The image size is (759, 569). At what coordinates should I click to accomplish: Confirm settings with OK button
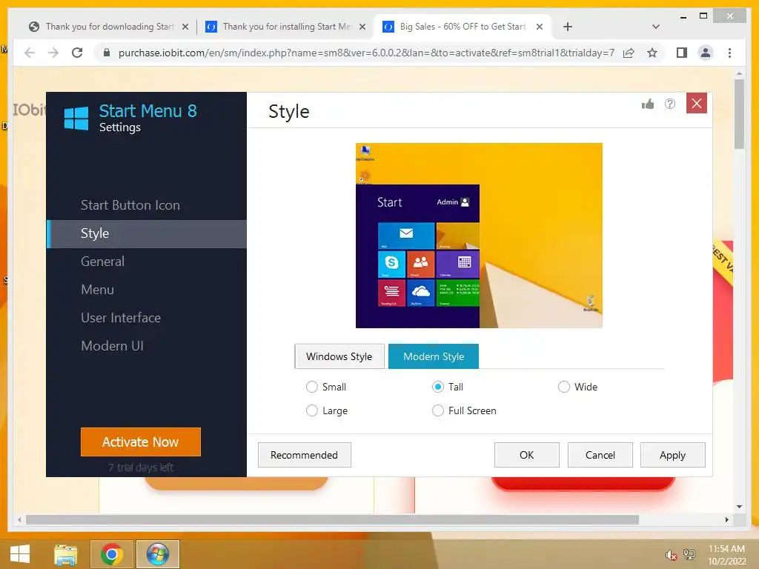point(527,456)
